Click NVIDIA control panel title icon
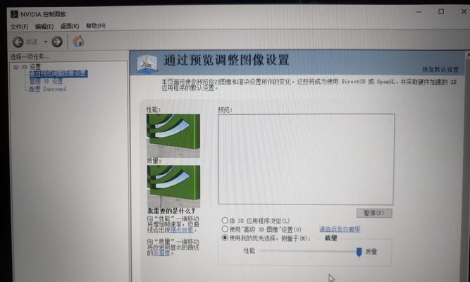The height and width of the screenshot is (282, 470). pos(14,14)
